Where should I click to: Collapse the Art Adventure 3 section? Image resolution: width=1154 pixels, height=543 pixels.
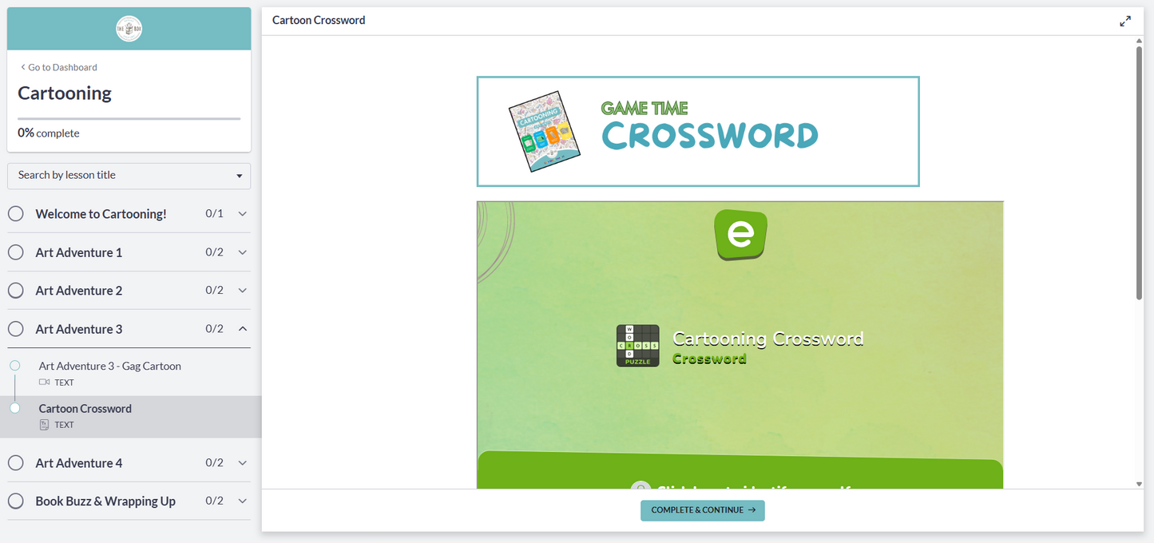243,329
